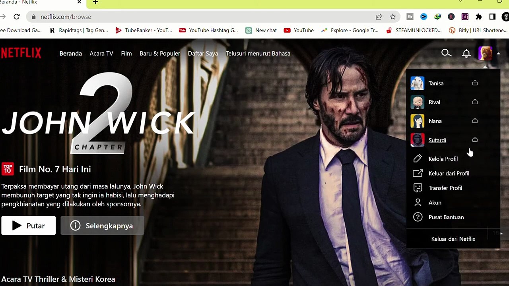
Task: Switch to the Sutardi profile avatar
Action: [417, 140]
